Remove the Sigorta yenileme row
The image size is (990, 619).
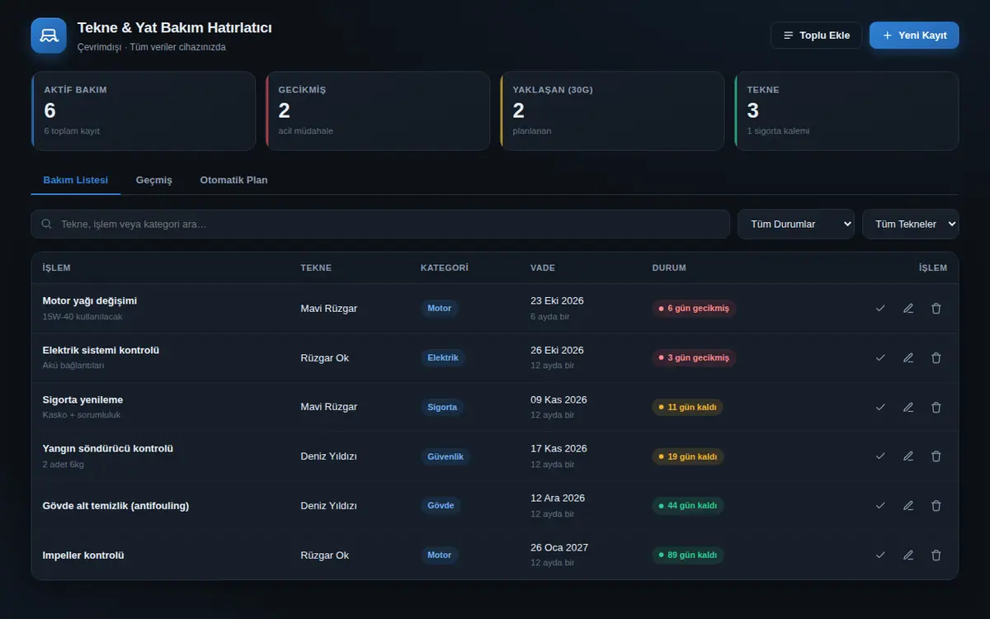(936, 407)
